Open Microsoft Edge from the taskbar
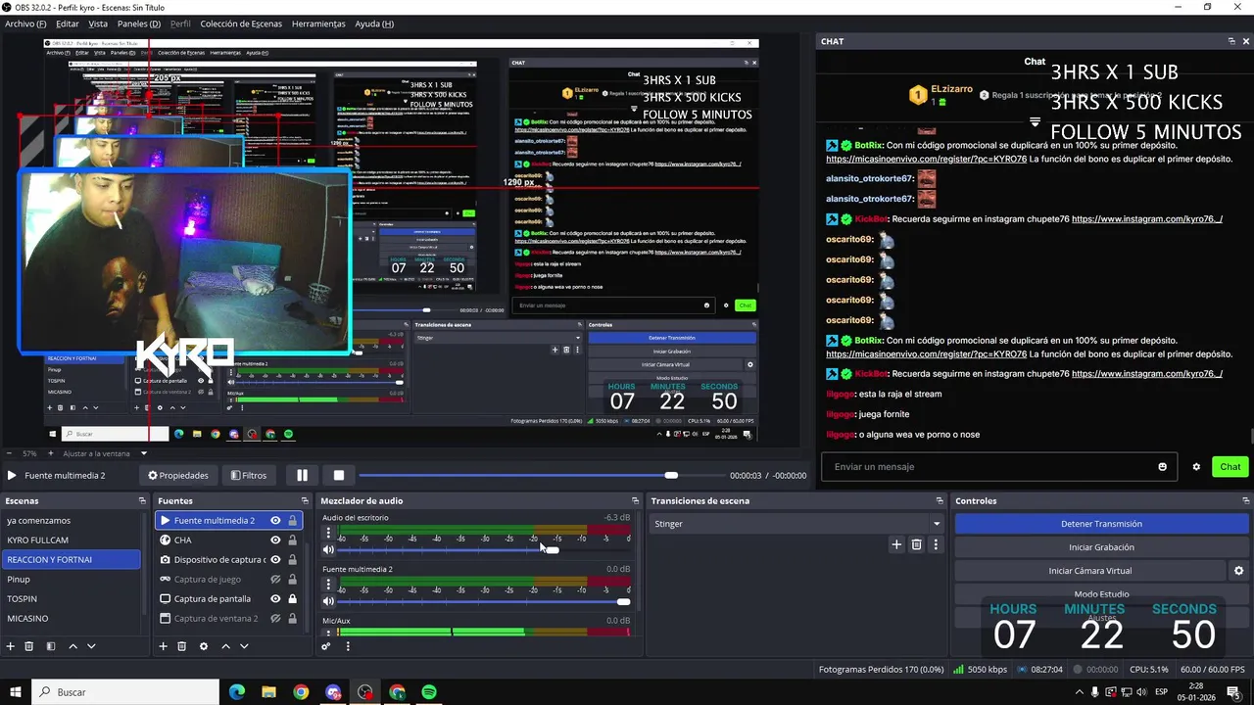 click(x=237, y=692)
